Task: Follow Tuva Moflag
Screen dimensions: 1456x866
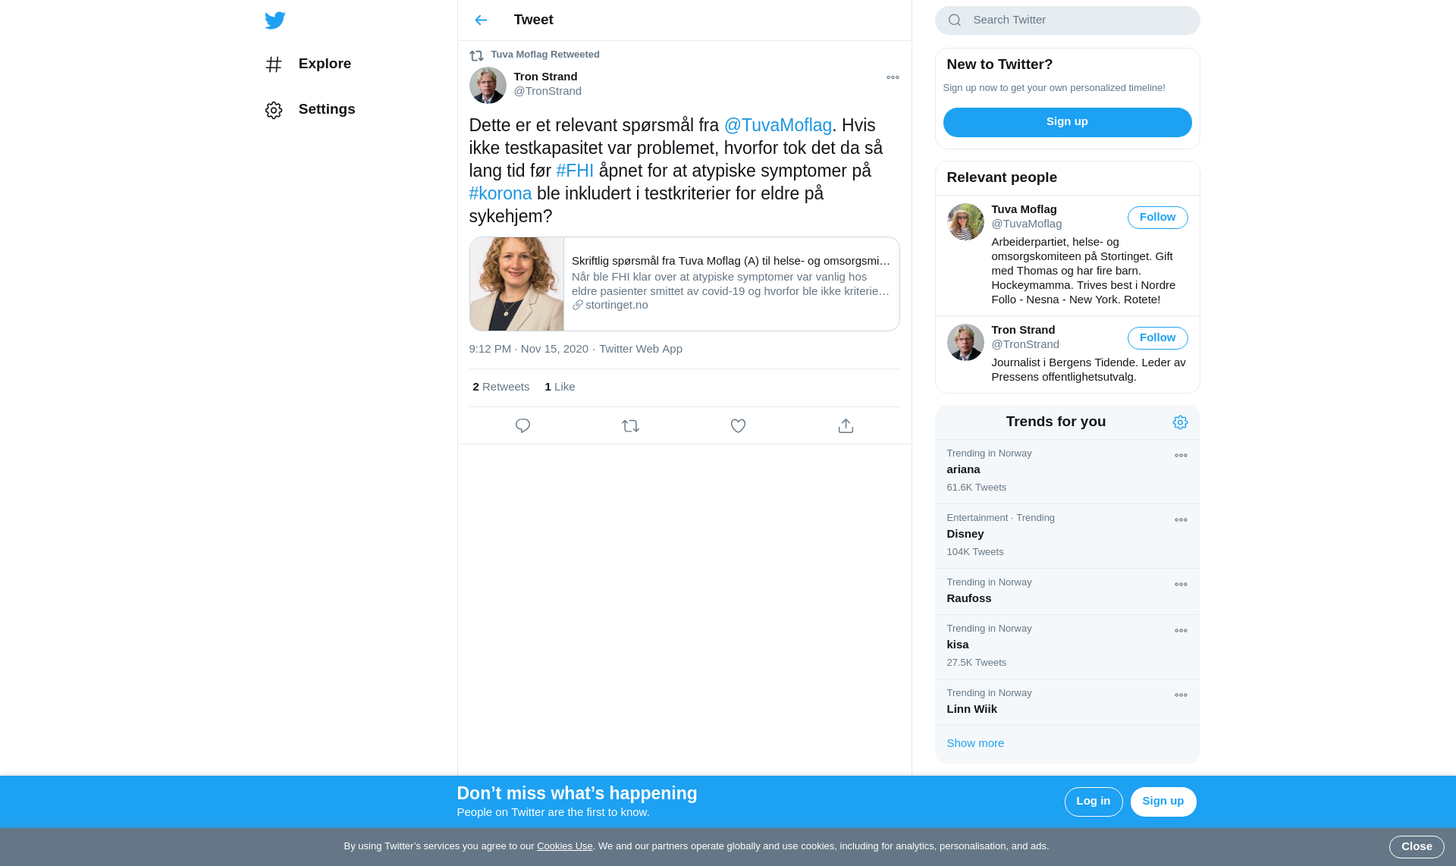Action: tap(1157, 218)
